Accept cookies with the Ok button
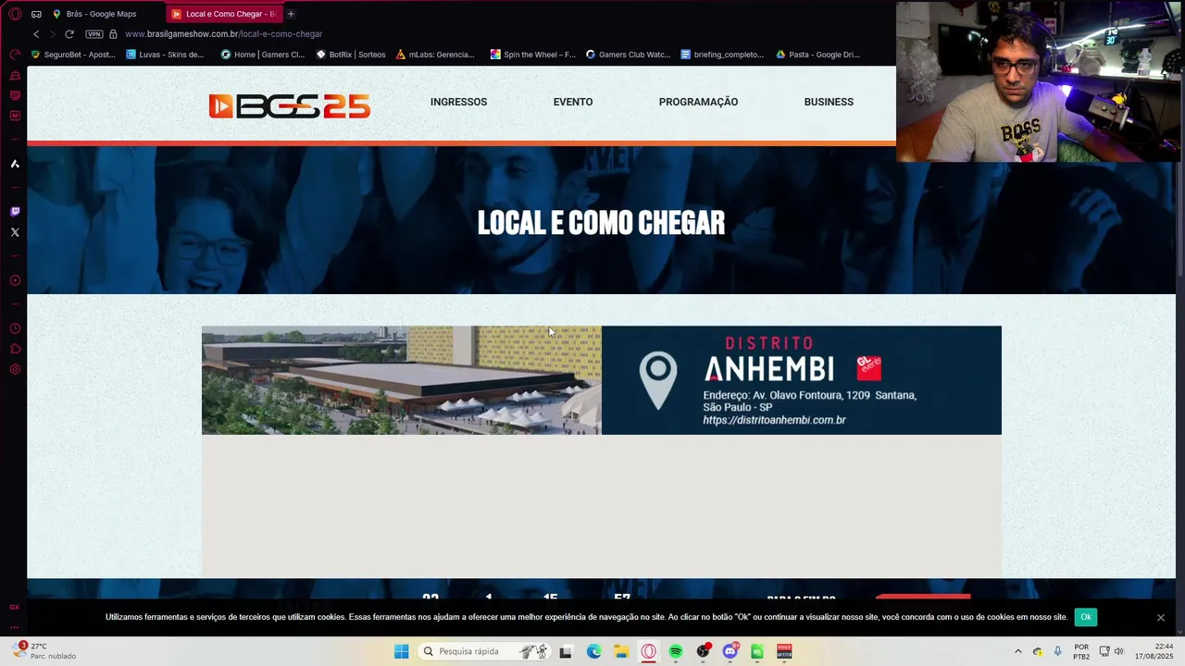Screen dimensions: 1185x666 point(1086,617)
